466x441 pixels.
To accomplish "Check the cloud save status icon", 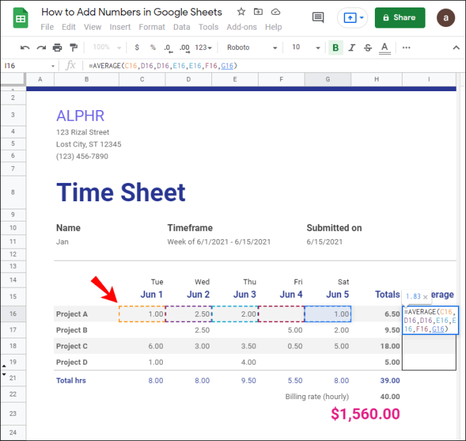I will click(276, 12).
